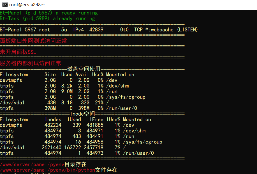257x174 pixels.
Task: Click the red text '面板端口外网测试访问正常'
Action: 33,41
